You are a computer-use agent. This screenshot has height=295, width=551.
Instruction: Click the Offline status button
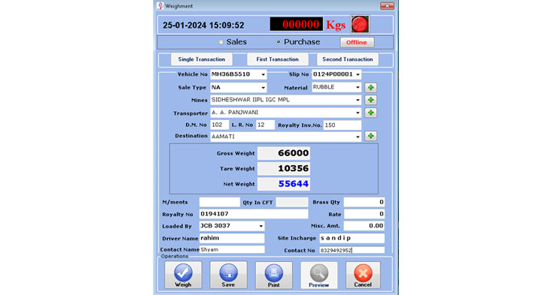(x=357, y=42)
